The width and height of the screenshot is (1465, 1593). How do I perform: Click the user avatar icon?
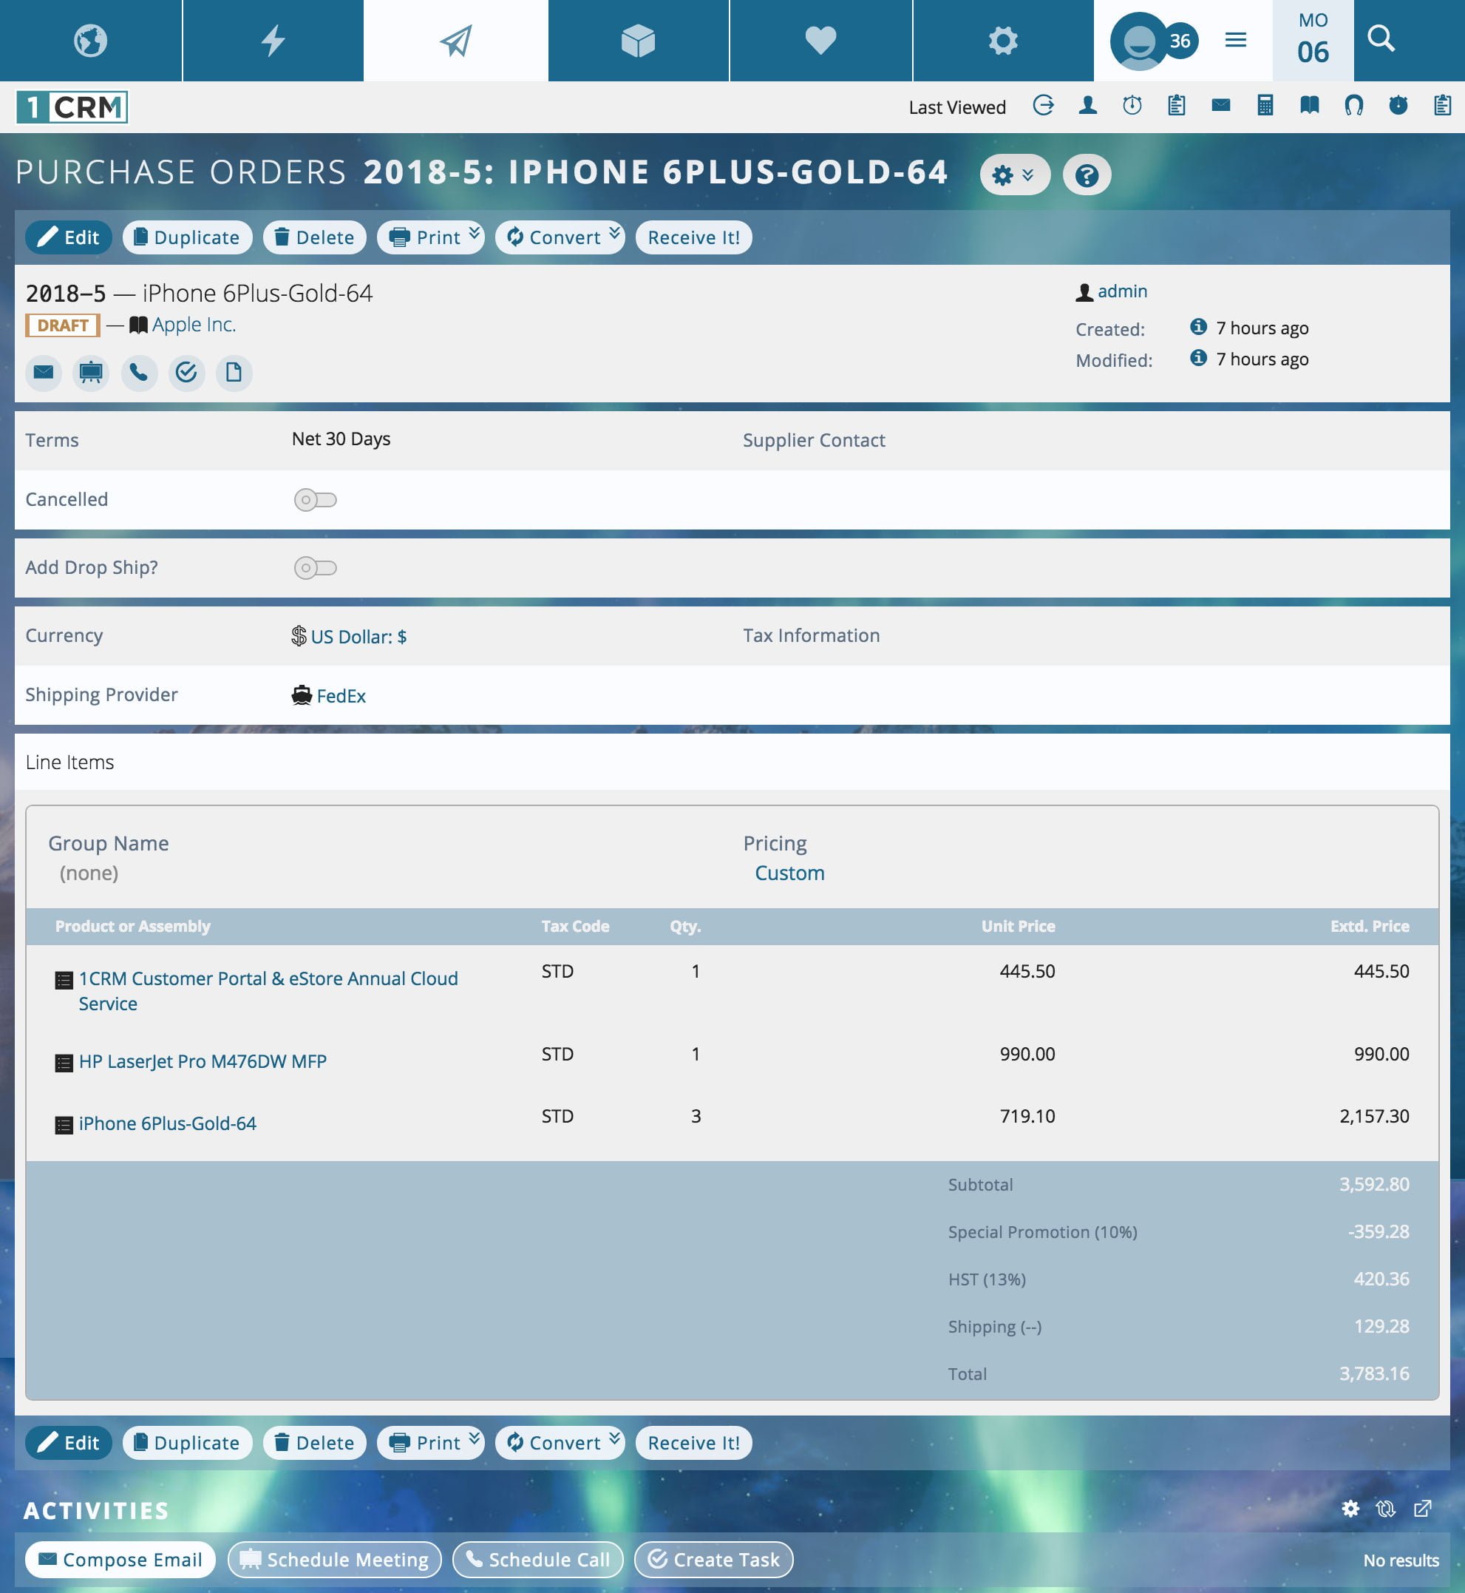click(x=1138, y=41)
